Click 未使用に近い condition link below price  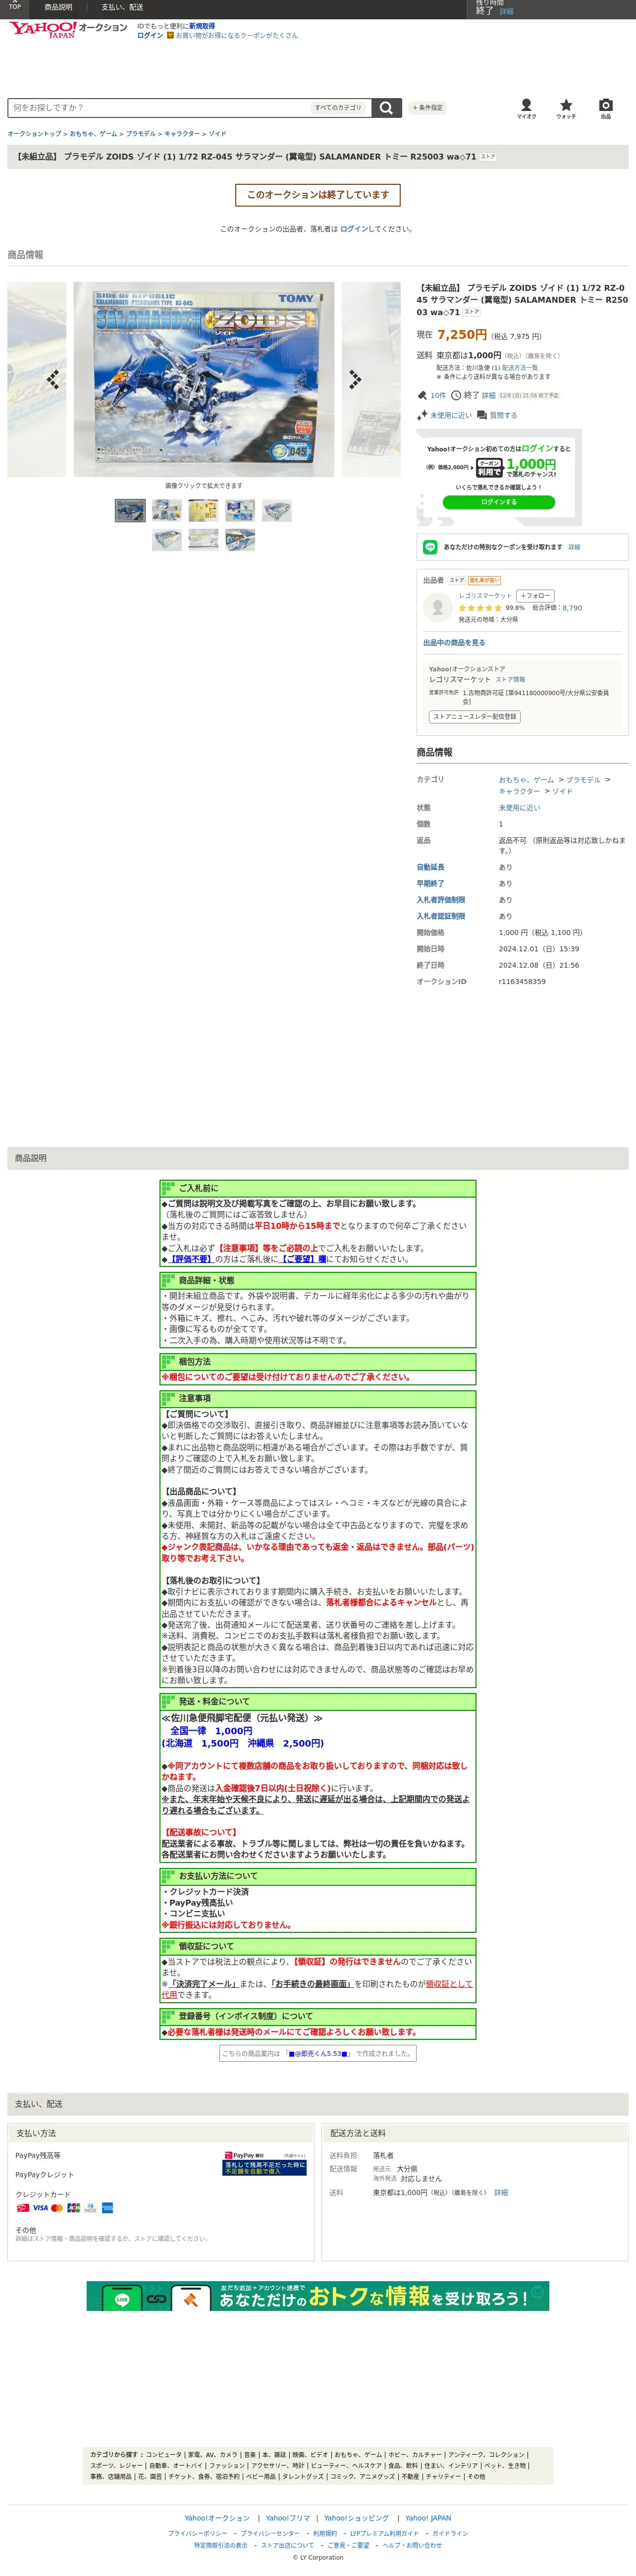[x=451, y=415]
